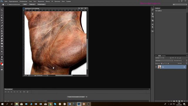Click the red foreground color swatch
Image resolution: width=188 pixels, height=106 pixels.
pyautogui.click(x=1, y=64)
